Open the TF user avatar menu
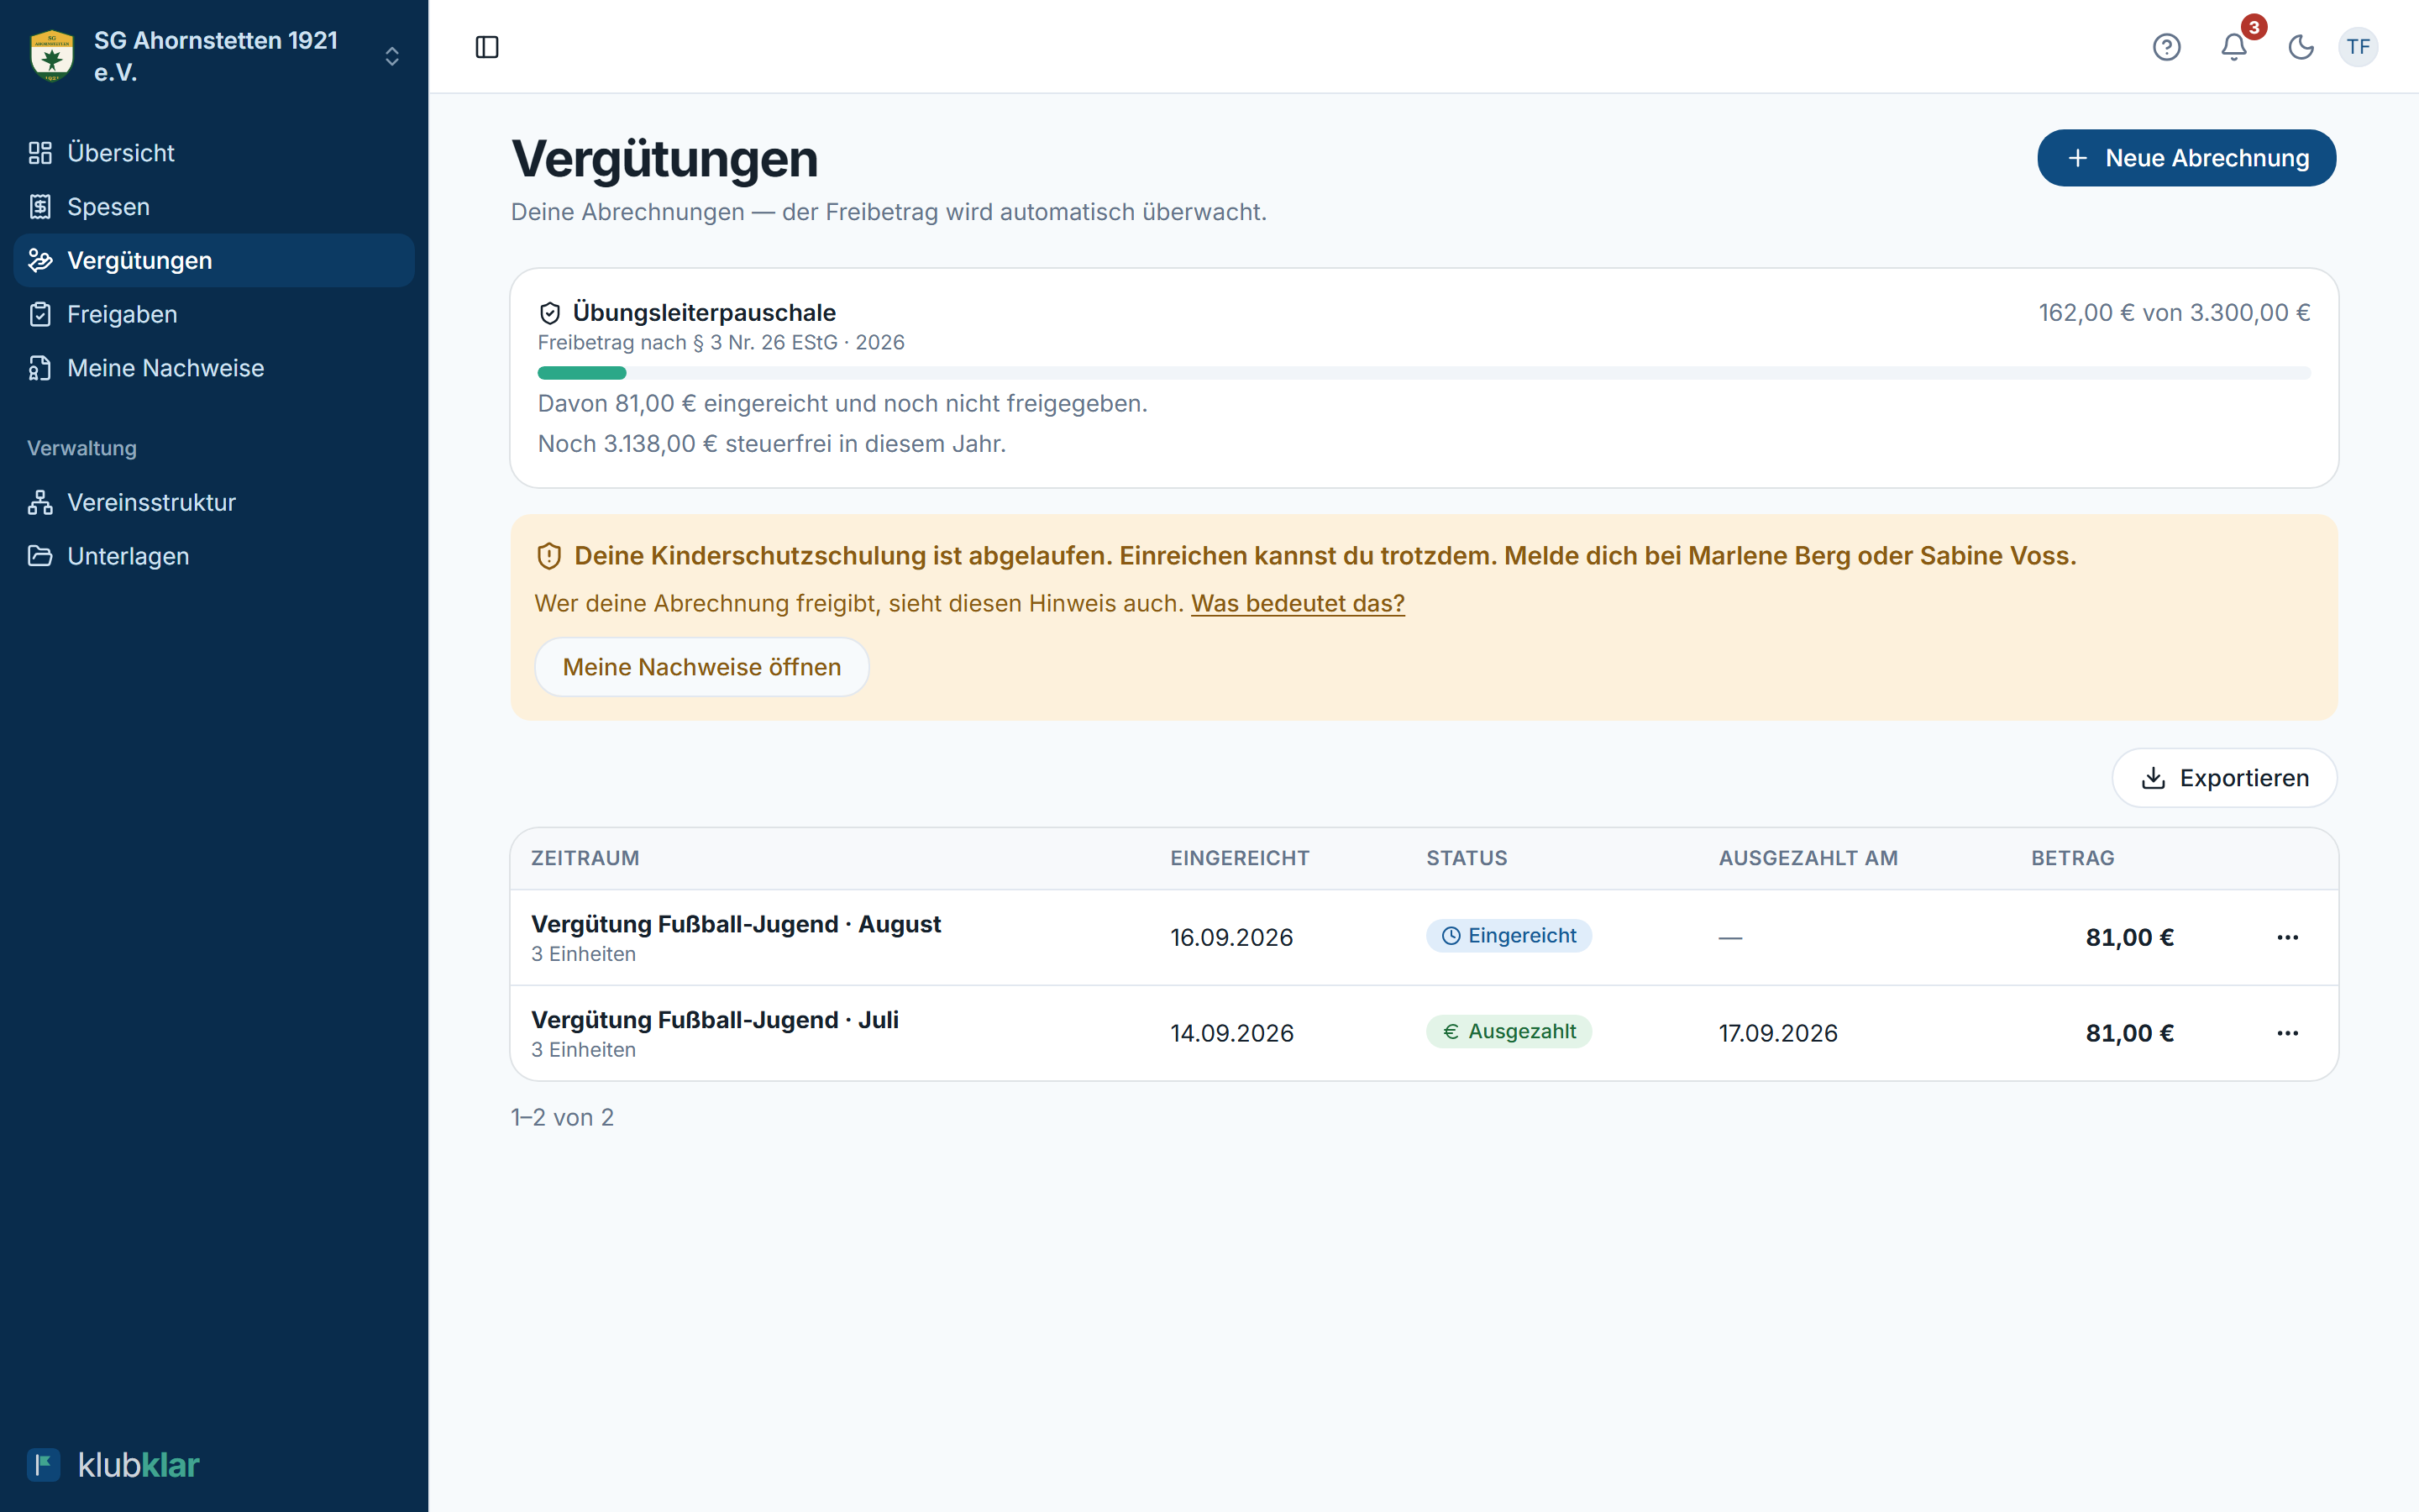This screenshot has width=2419, height=1512. pyautogui.click(x=2358, y=47)
